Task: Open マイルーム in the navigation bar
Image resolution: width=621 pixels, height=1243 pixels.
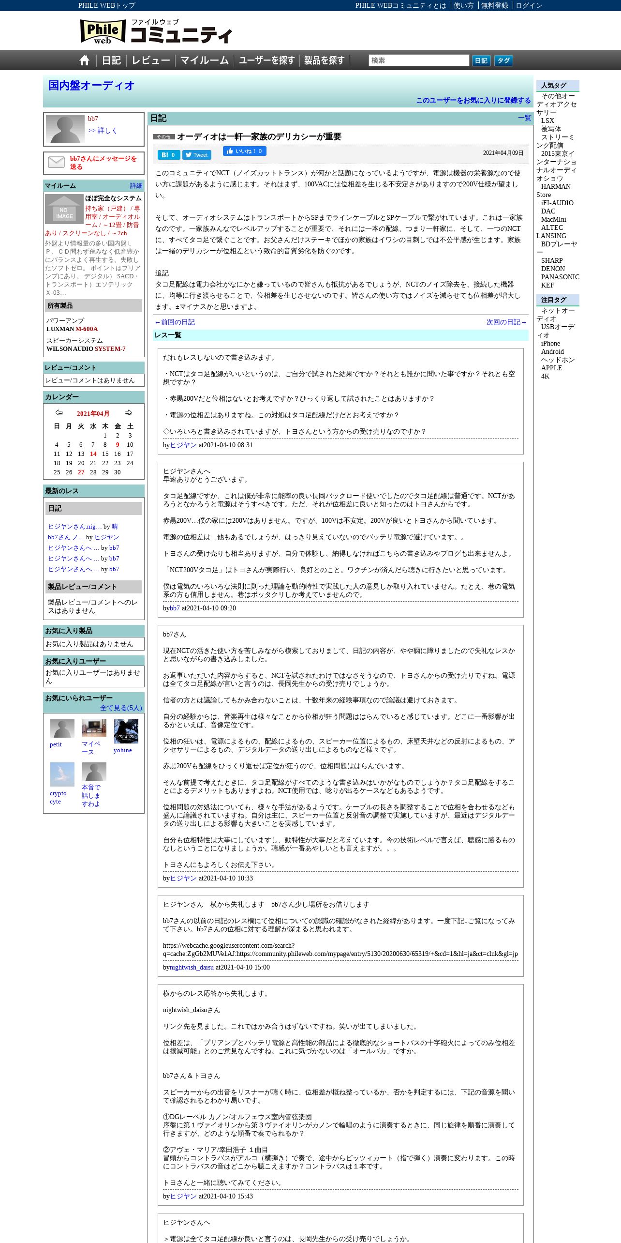Action: pos(205,61)
